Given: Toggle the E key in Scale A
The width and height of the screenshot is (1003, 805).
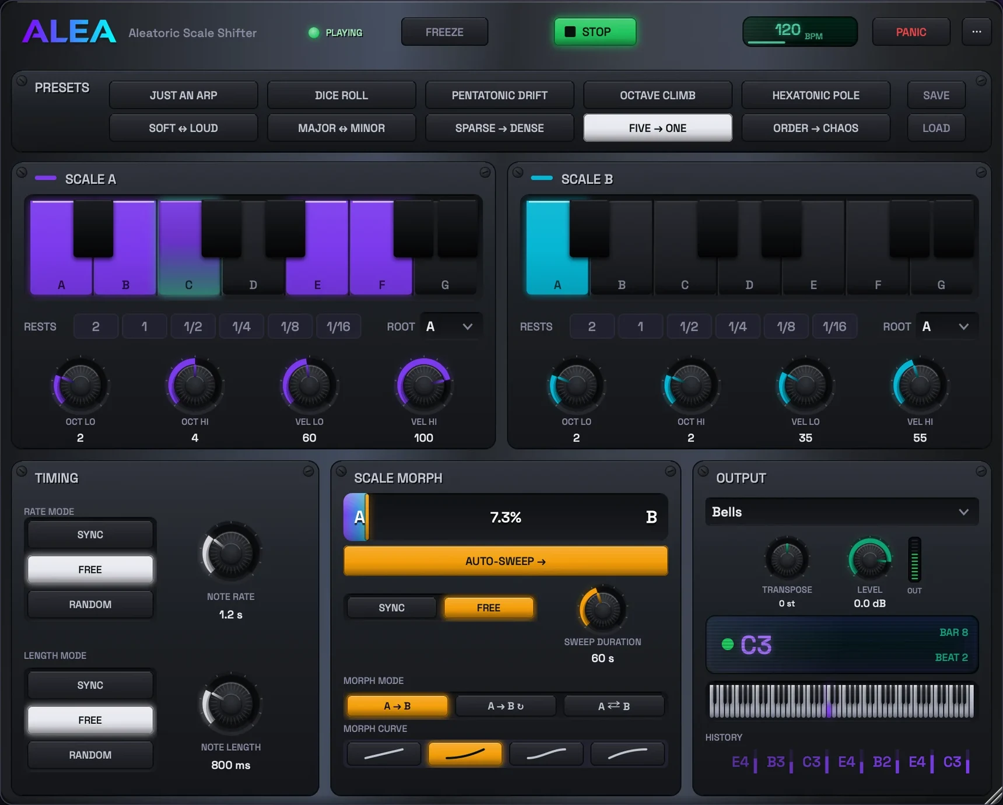Looking at the screenshot, I should (317, 274).
